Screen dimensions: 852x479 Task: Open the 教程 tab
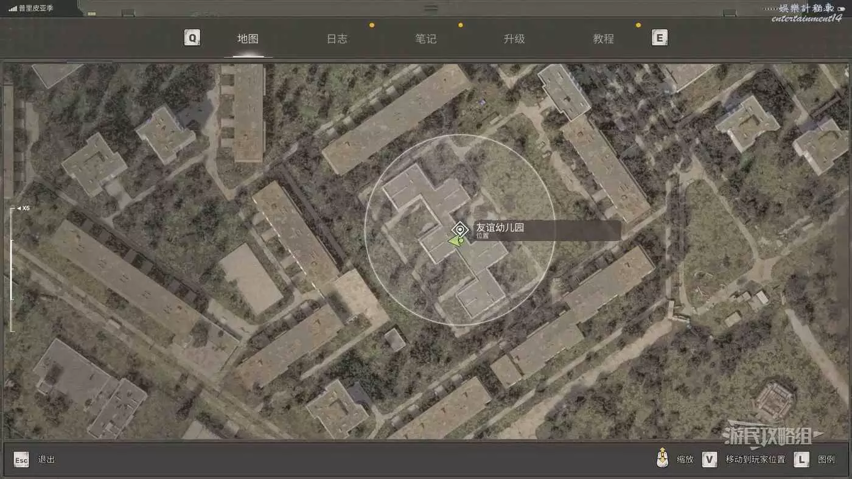click(x=603, y=39)
